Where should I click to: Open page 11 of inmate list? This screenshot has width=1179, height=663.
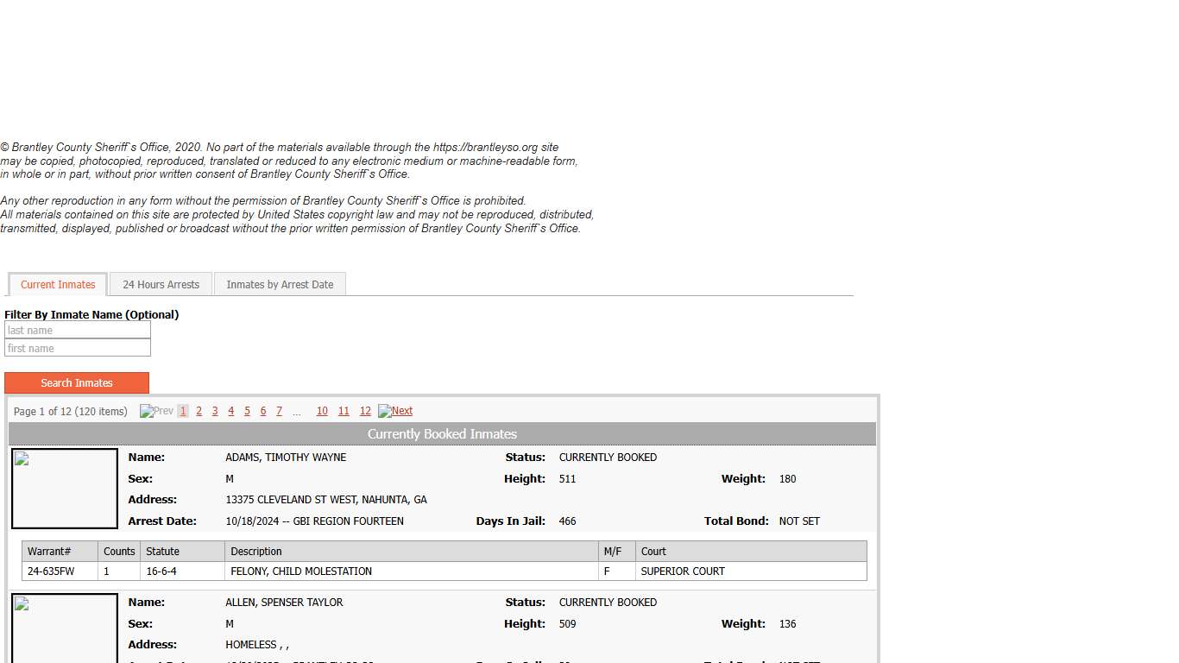[344, 412]
